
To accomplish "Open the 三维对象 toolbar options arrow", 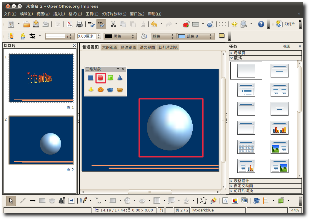I will coord(118,69).
